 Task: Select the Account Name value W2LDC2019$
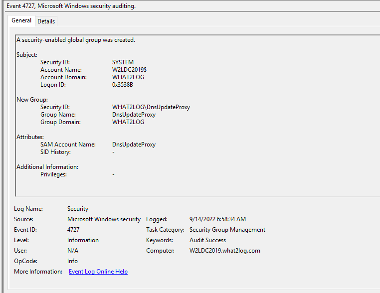[129, 70]
